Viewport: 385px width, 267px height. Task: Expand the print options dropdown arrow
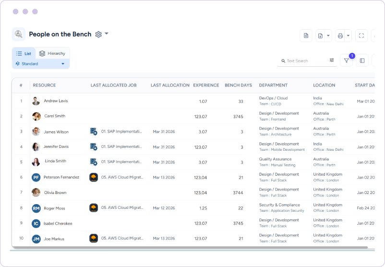[x=348, y=36]
